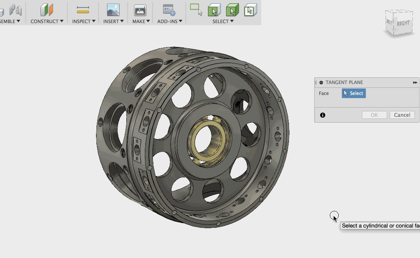Select the first green cube selection filter
Viewport: 420px width, 258px height.
tap(214, 10)
